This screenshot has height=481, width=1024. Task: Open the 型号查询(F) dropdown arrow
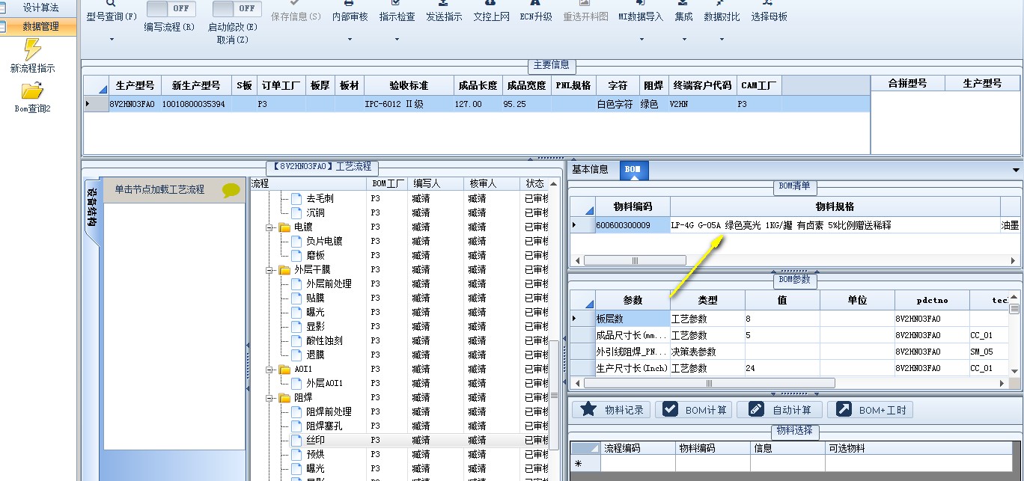pos(112,39)
